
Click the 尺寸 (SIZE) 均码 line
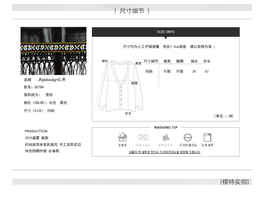pos(39,111)
